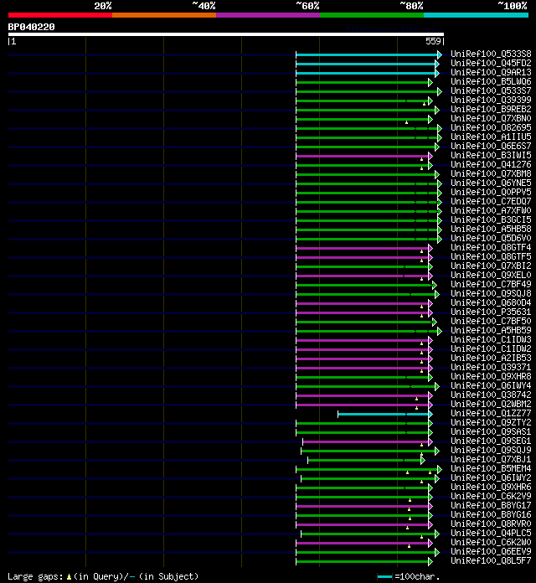The height and width of the screenshot is (583, 536).
Task: Select the UniRef100_B9REB2 label
Action: [x=491, y=110]
